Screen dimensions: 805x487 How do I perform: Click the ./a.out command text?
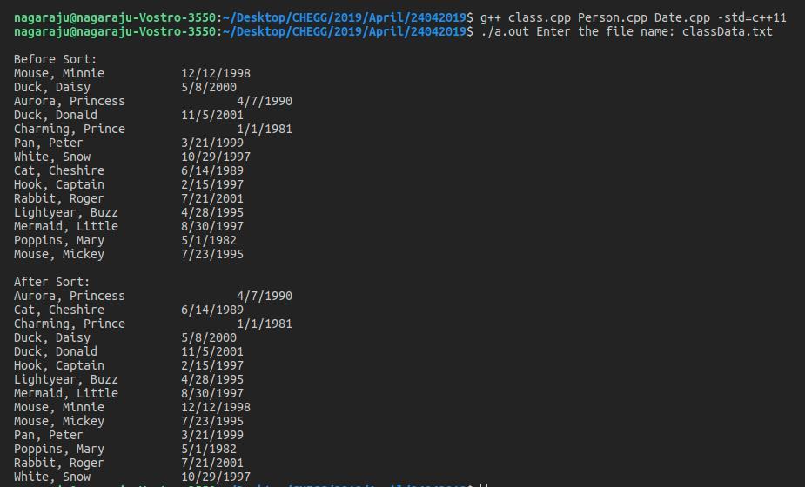505,31
